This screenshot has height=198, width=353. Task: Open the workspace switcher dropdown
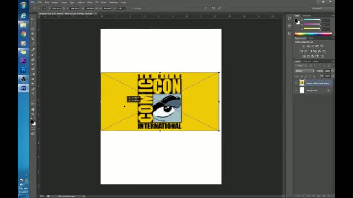click(322, 8)
